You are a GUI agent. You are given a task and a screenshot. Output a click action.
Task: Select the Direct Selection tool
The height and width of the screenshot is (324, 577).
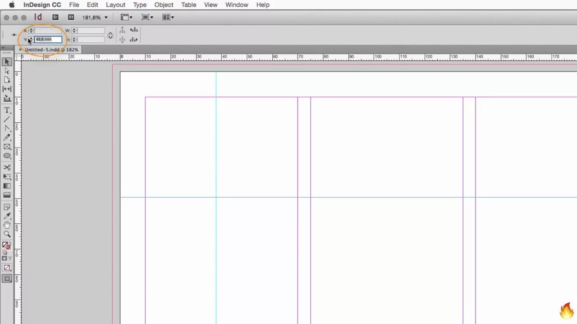click(7, 71)
